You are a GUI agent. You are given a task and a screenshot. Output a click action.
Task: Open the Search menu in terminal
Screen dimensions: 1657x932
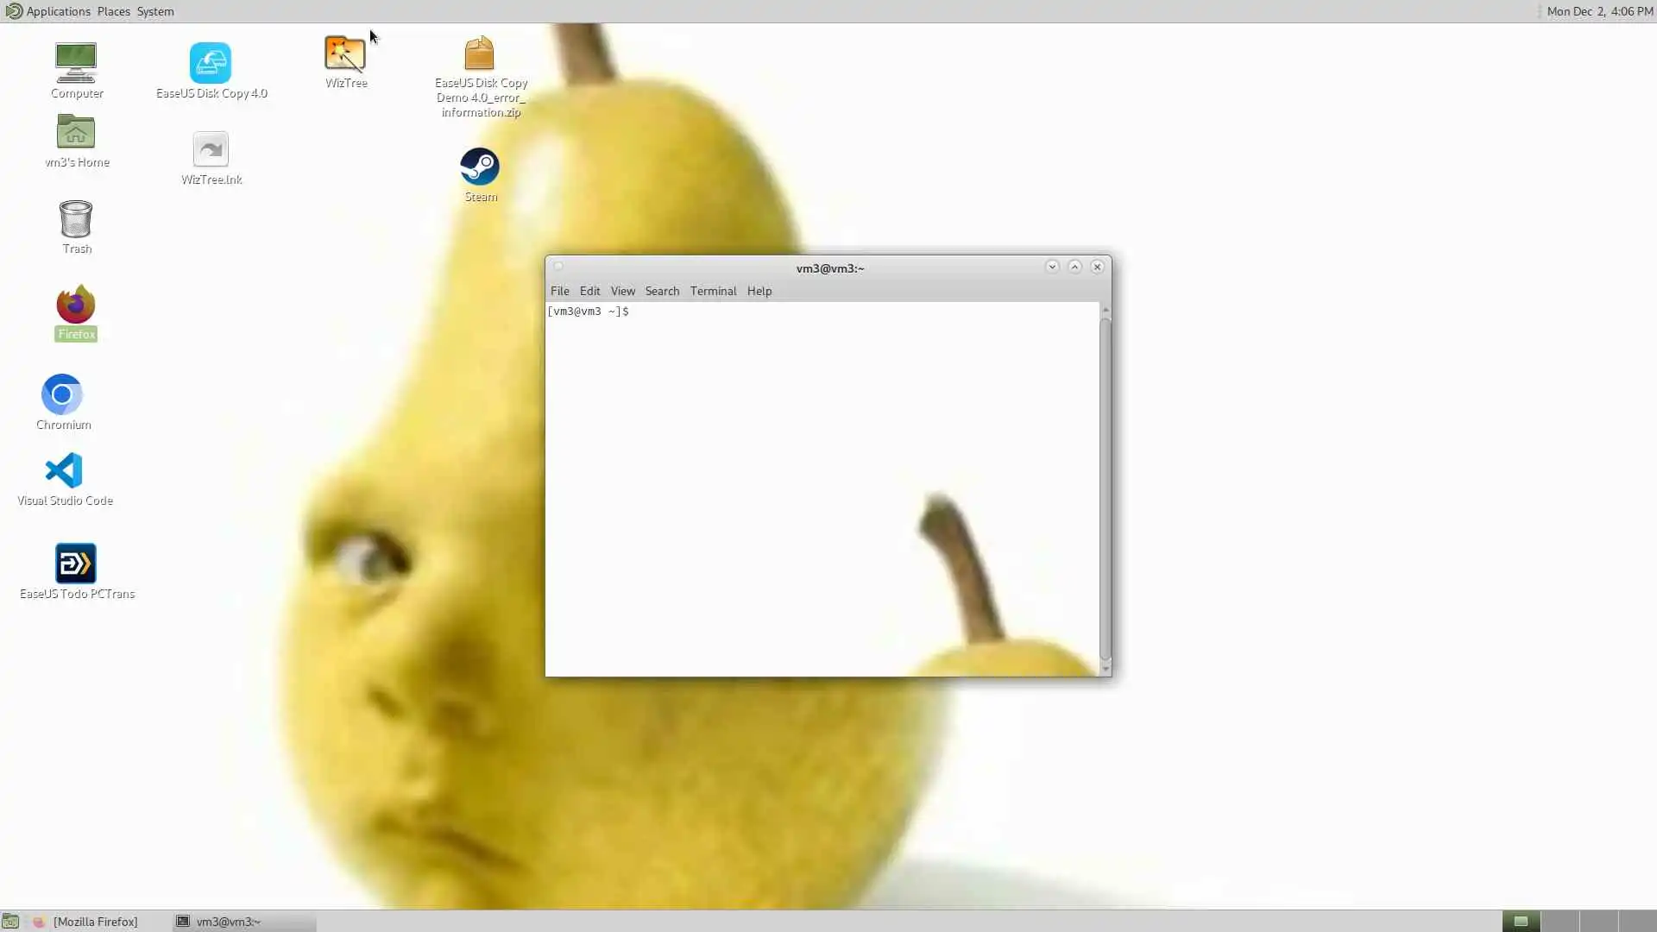[x=662, y=291]
